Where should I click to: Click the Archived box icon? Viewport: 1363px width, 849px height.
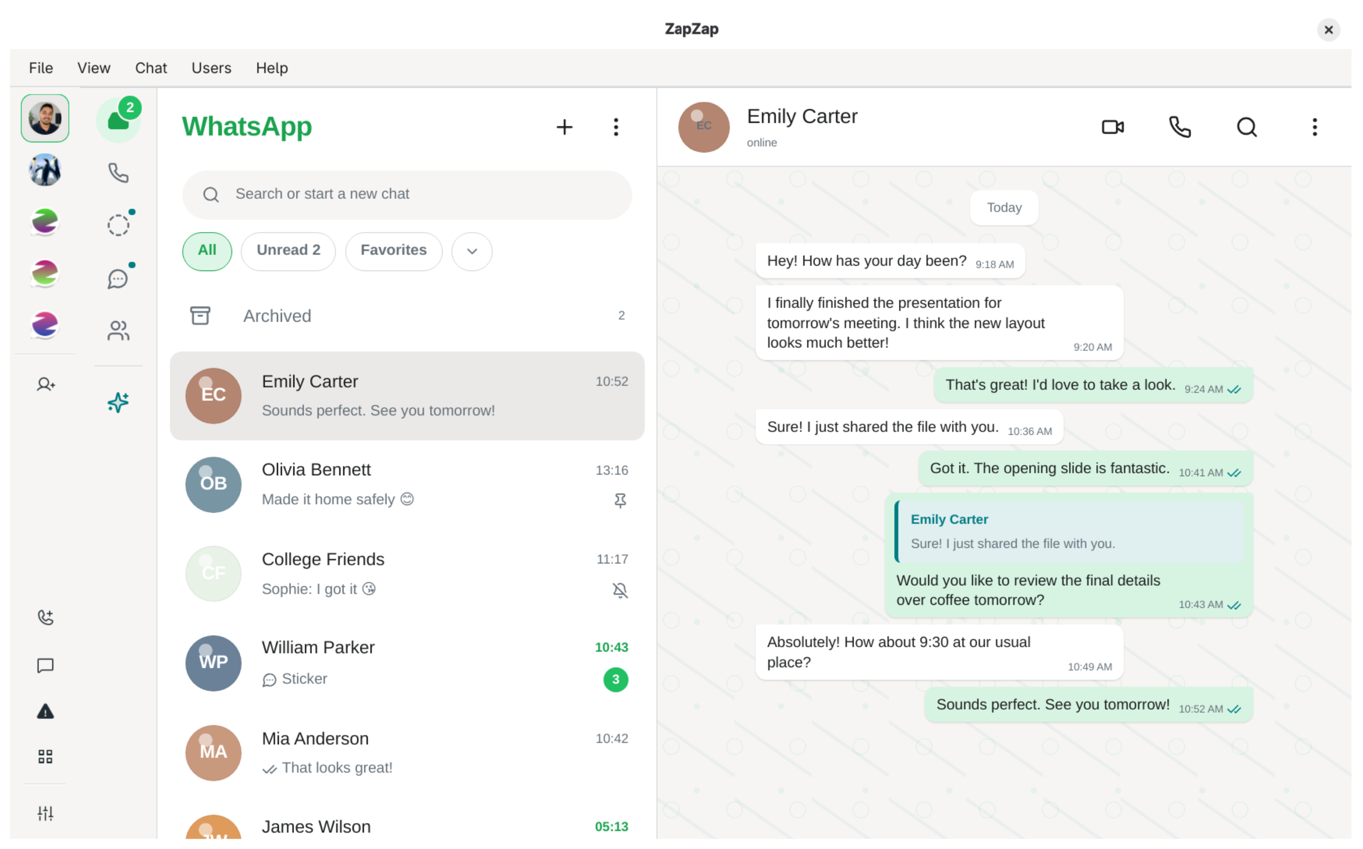(200, 315)
